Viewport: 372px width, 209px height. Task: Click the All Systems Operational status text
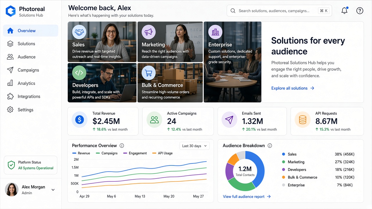pos(36,168)
